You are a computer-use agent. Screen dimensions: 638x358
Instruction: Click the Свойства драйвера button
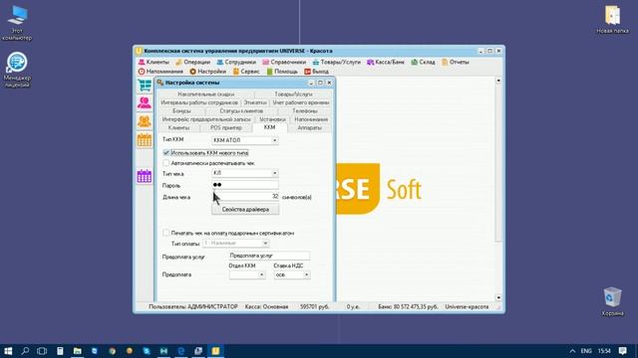tap(245, 210)
